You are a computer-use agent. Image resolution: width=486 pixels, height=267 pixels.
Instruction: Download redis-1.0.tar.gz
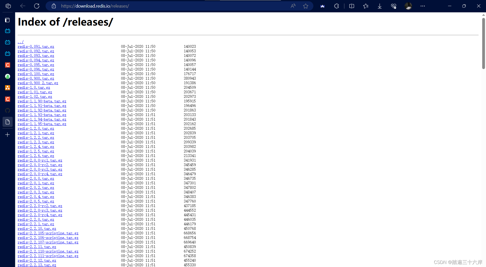coord(34,87)
